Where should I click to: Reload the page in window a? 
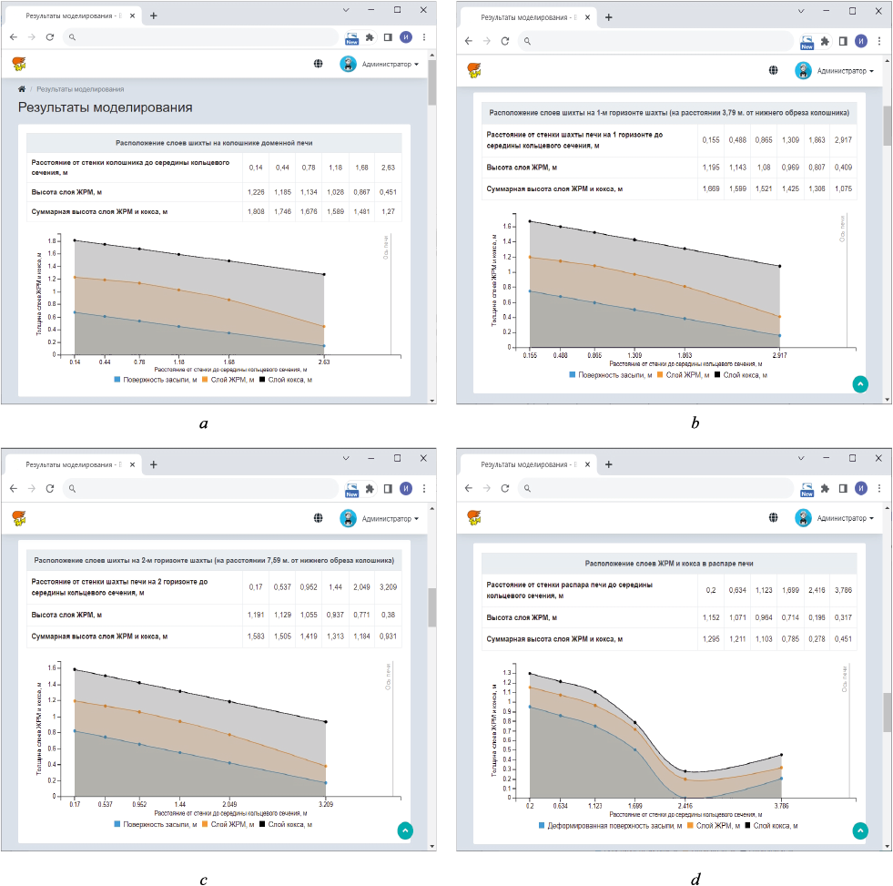[50, 37]
